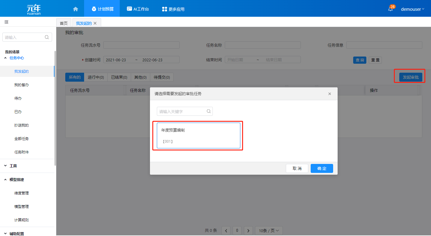Click the search icon in sidebar search box
The image size is (431, 236).
pyautogui.click(x=47, y=37)
